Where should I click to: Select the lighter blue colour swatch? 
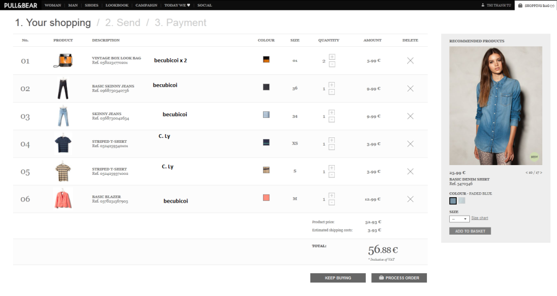pos(462,200)
